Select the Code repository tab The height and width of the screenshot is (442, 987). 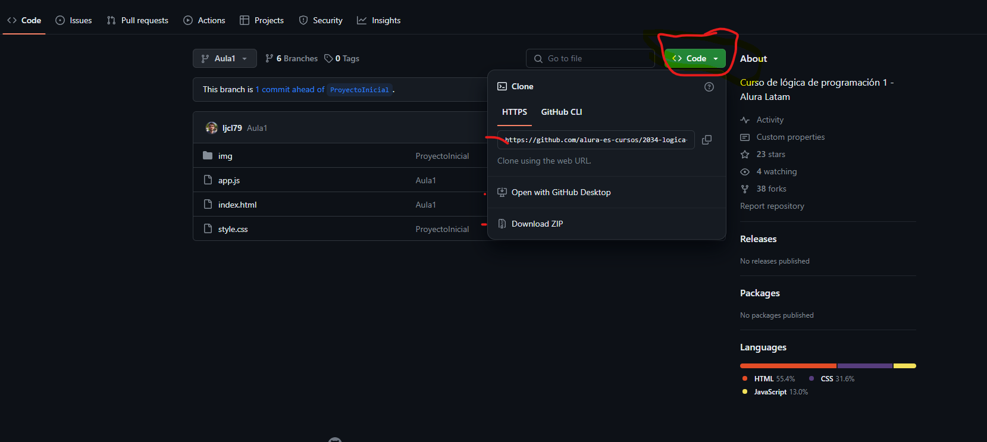click(x=24, y=20)
